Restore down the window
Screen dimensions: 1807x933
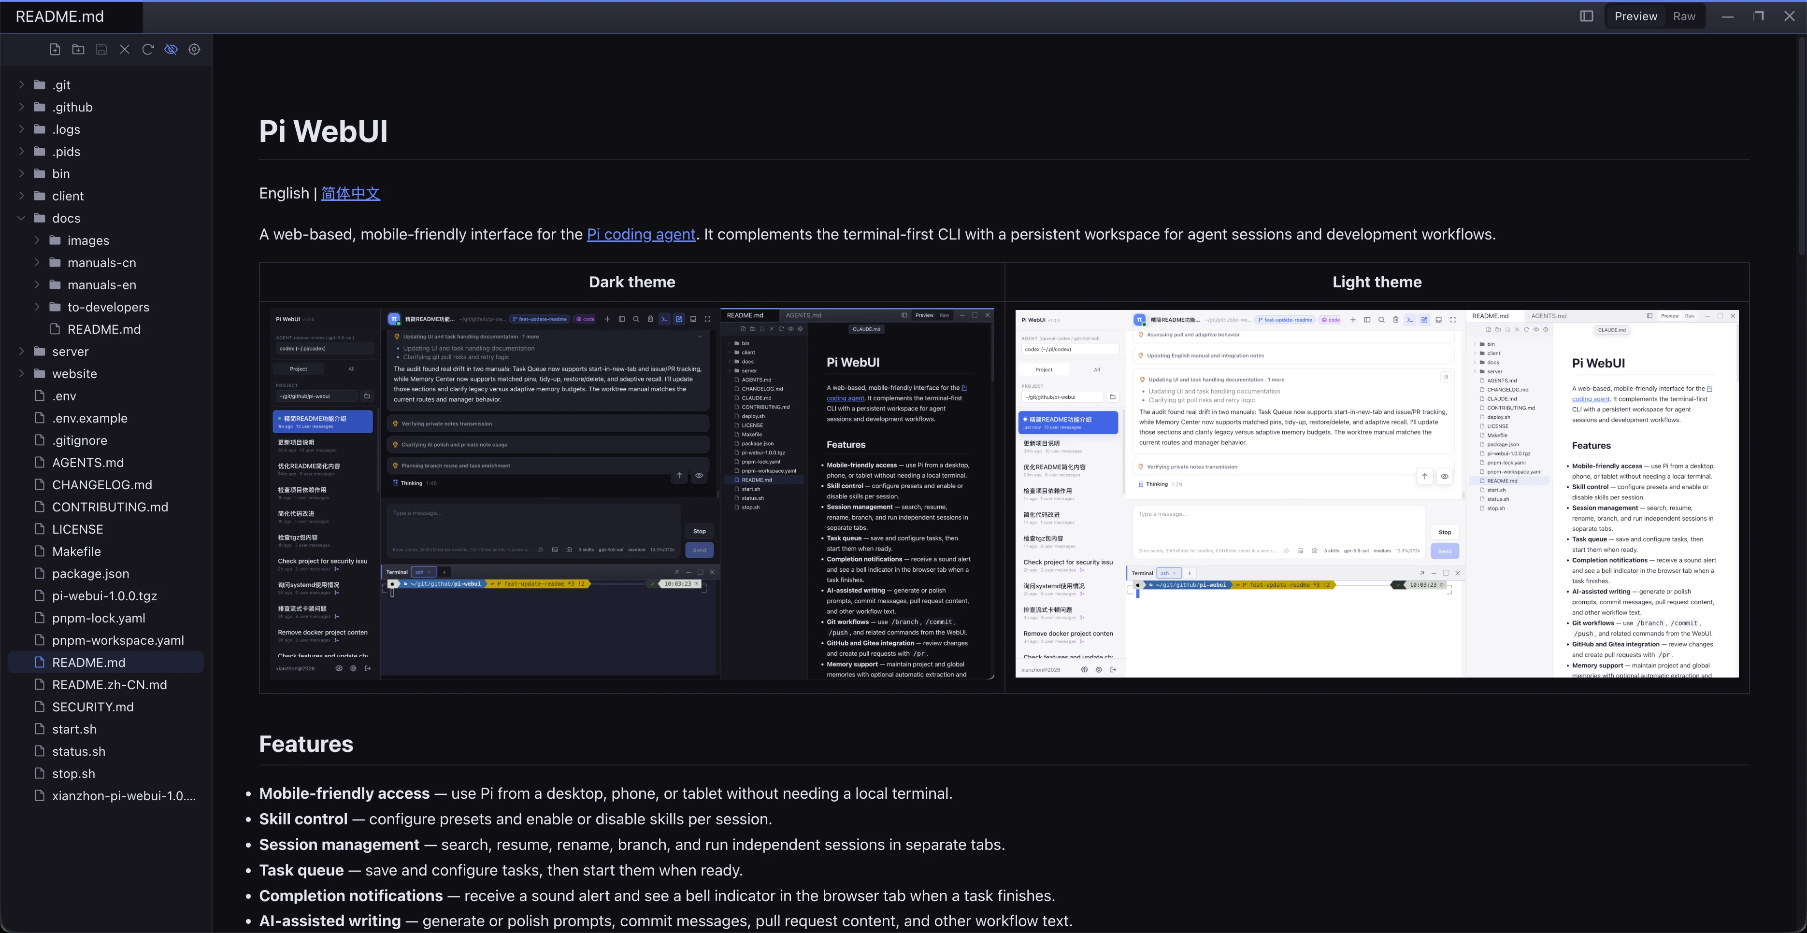(1759, 16)
